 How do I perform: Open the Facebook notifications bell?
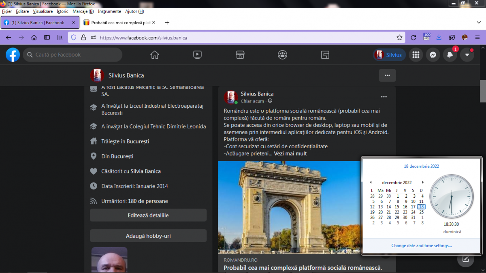click(450, 55)
